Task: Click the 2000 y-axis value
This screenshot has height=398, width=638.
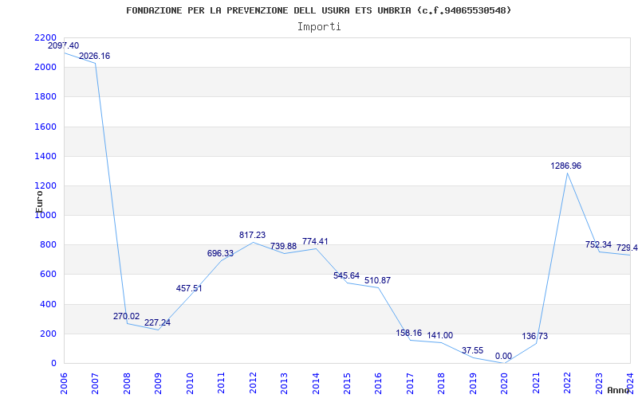Action: pyautogui.click(x=45, y=68)
